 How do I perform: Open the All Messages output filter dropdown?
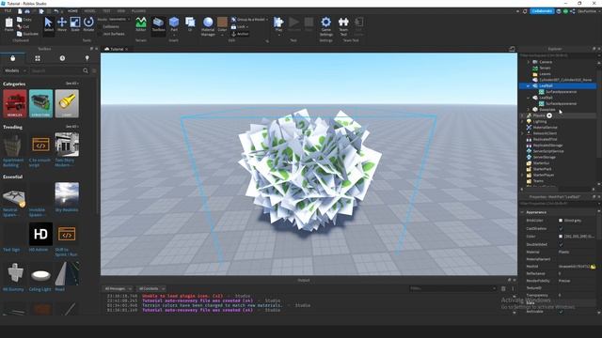[119, 288]
